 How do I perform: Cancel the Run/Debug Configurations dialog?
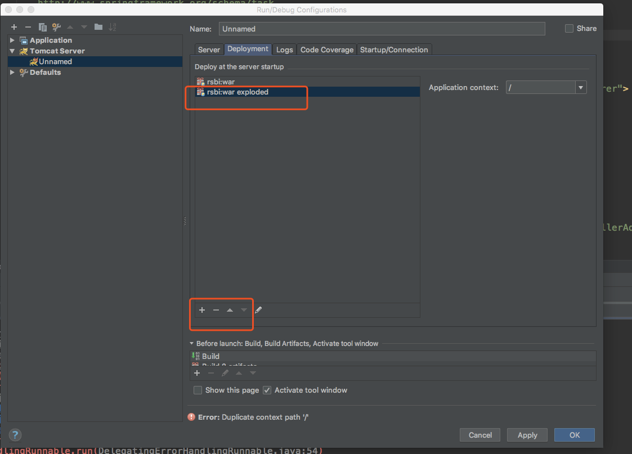pos(479,434)
